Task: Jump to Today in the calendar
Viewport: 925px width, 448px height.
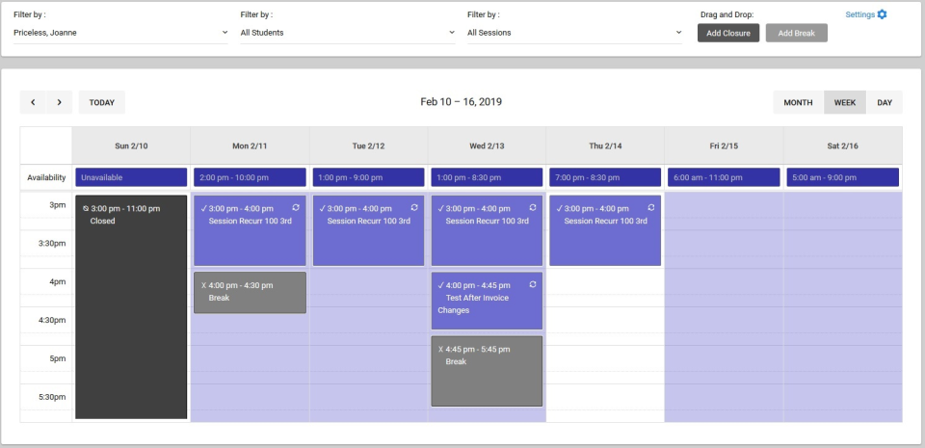Action: 102,102
